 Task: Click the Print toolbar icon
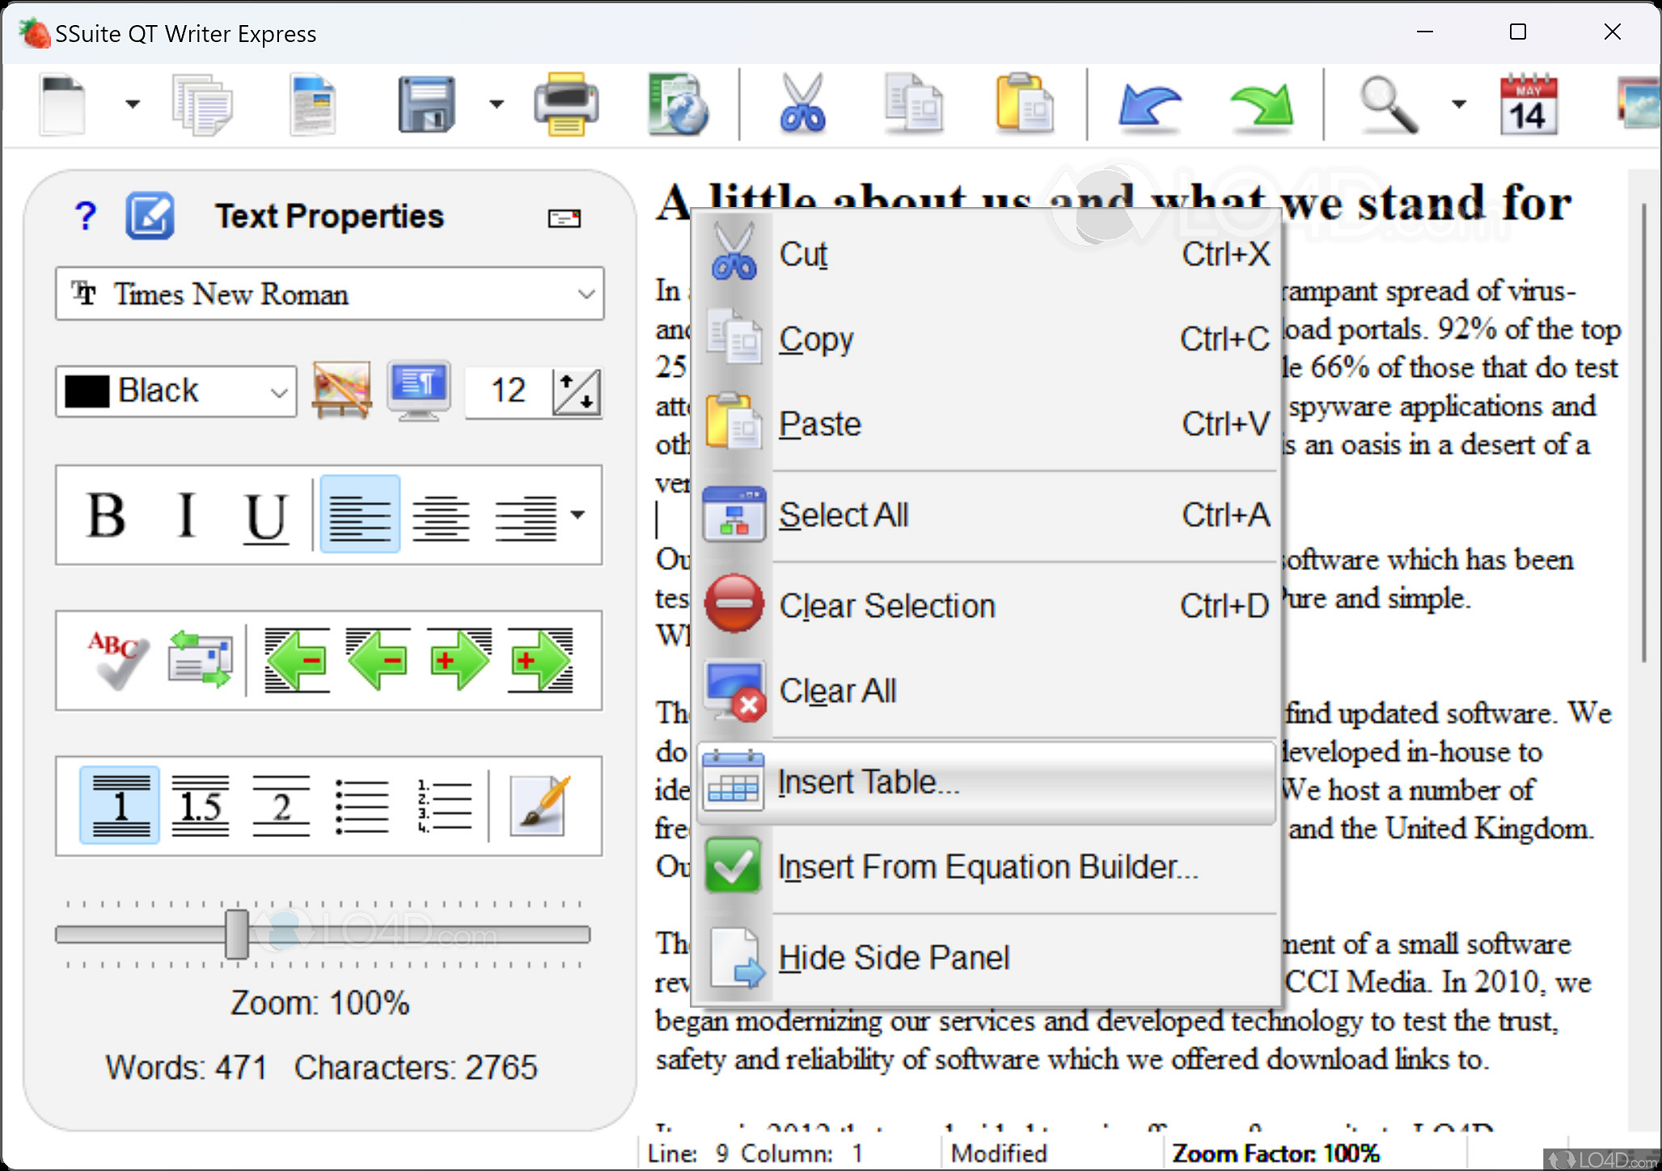tap(566, 104)
